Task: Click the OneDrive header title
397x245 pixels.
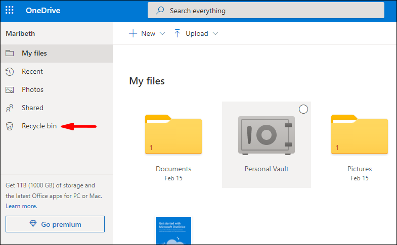Action: click(44, 11)
